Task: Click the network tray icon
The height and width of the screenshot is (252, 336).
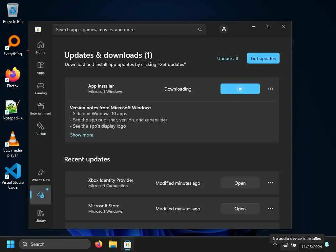Action: coord(285,245)
